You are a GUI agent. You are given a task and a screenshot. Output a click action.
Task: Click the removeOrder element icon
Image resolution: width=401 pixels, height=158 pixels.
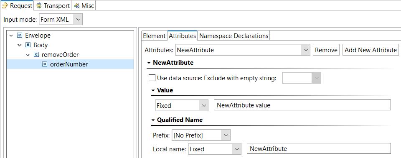click(36, 54)
